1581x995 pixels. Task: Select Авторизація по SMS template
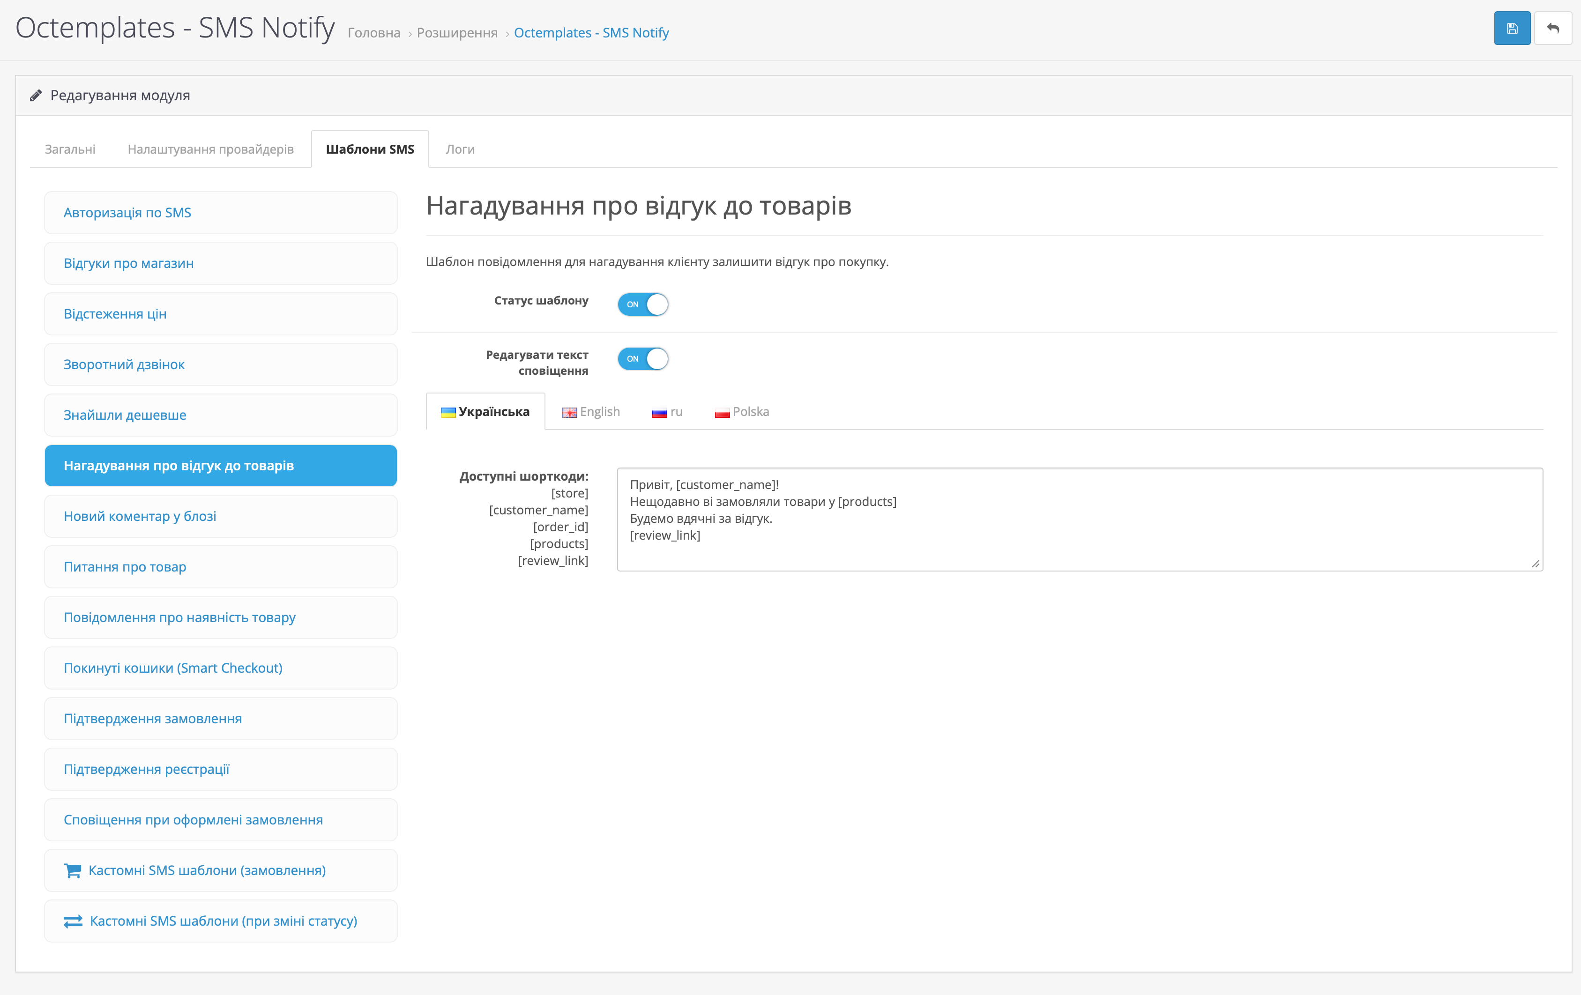click(221, 213)
